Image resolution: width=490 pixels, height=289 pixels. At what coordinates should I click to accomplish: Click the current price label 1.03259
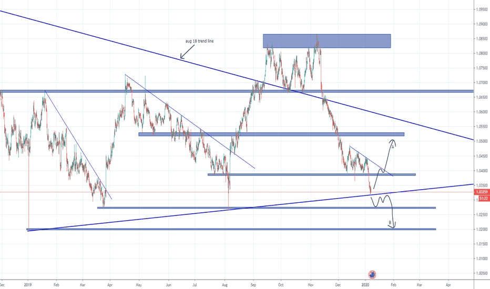point(482,192)
